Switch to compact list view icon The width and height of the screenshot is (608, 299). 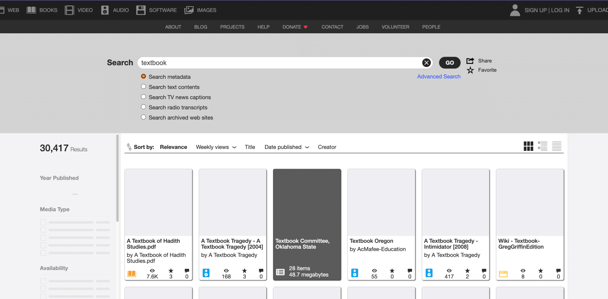557,147
